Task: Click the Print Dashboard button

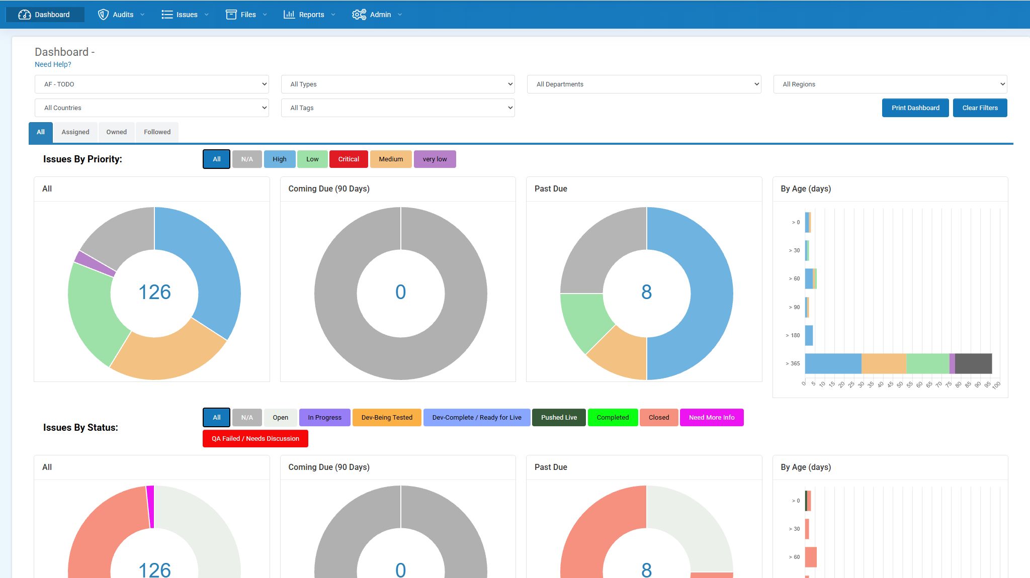Action: pyautogui.click(x=915, y=108)
